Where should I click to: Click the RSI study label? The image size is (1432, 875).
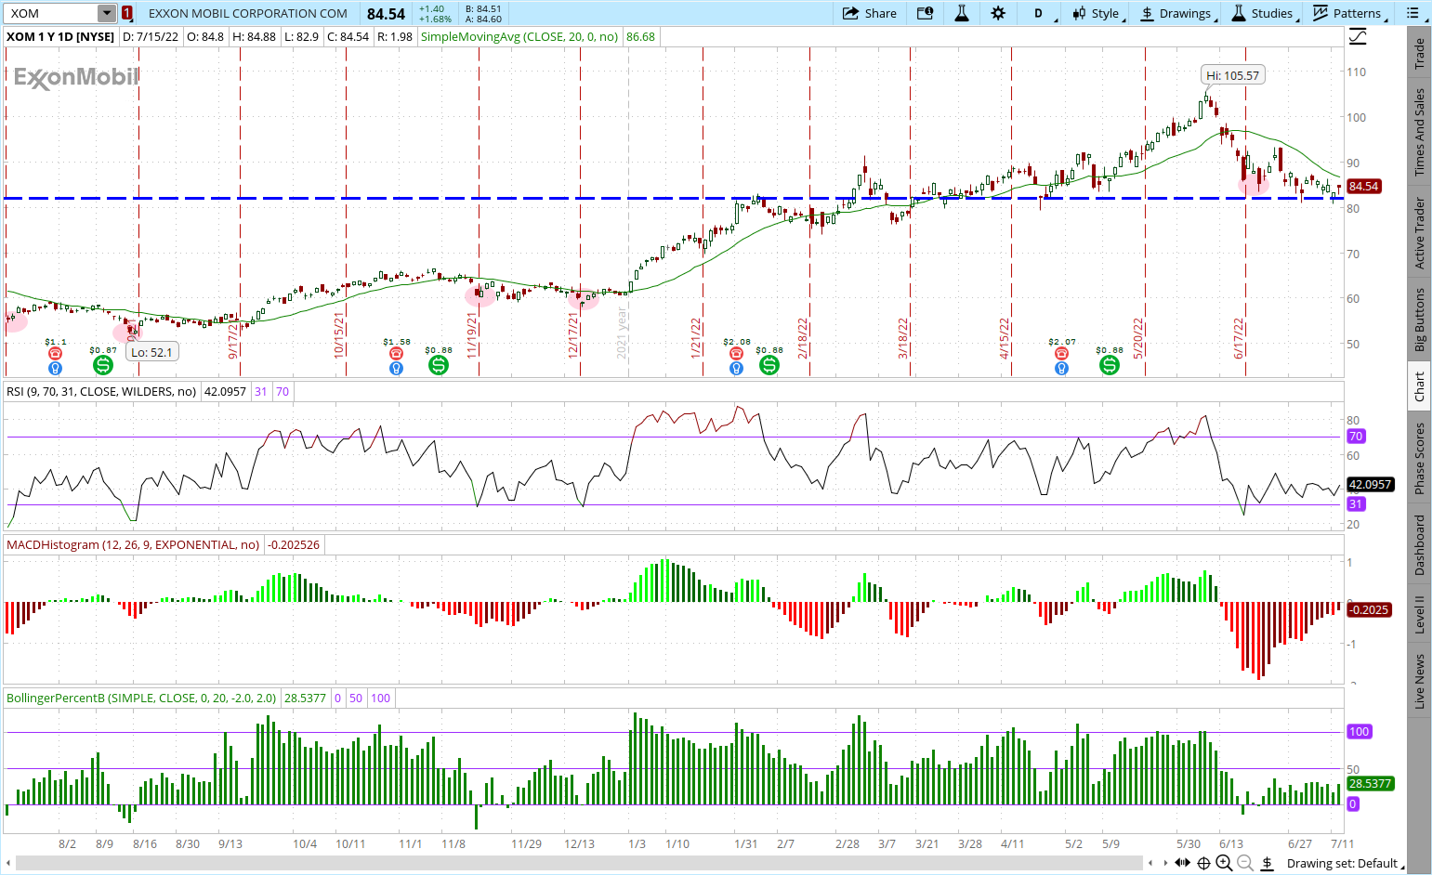point(101,392)
